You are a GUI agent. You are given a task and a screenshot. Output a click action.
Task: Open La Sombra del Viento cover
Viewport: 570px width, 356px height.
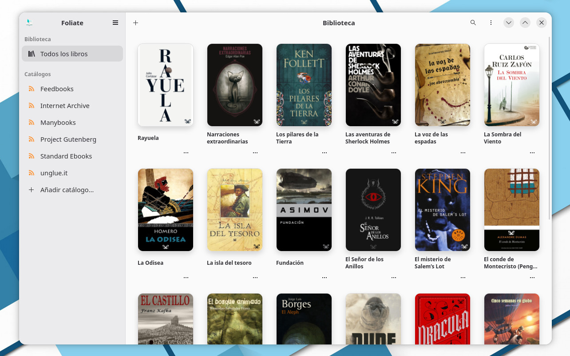pos(512,85)
